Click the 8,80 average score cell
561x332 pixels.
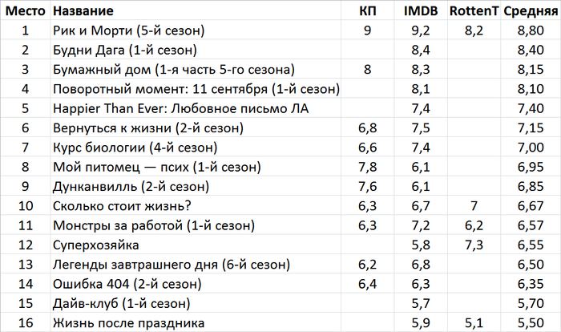click(531, 31)
